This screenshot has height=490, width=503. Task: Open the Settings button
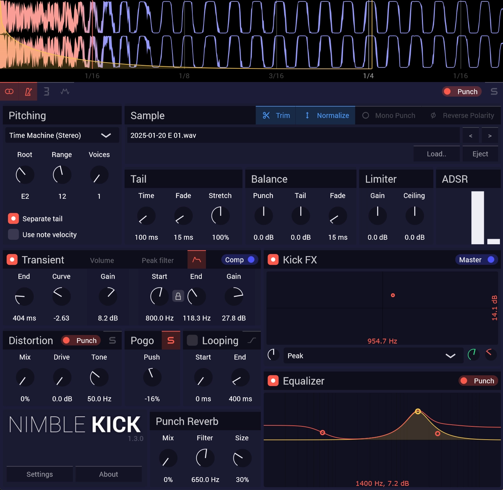tap(40, 474)
